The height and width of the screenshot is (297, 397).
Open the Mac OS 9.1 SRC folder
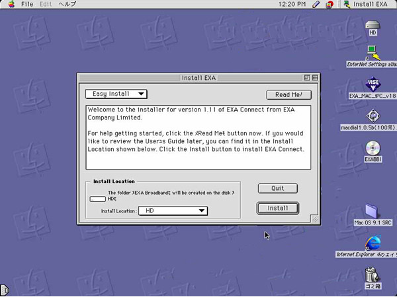click(373, 211)
